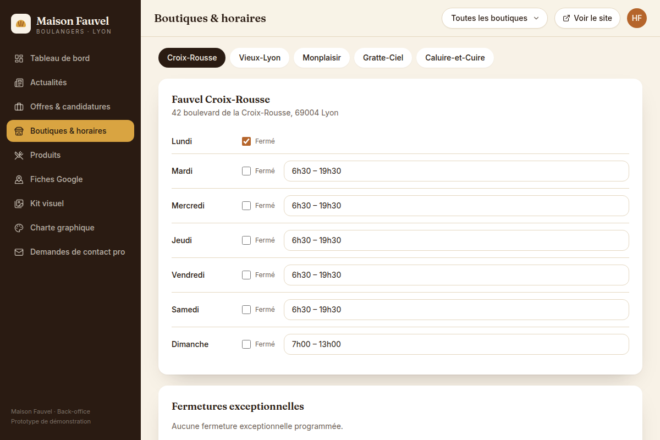Click the Mercredi hours input
This screenshot has height=440, width=660.
point(457,206)
